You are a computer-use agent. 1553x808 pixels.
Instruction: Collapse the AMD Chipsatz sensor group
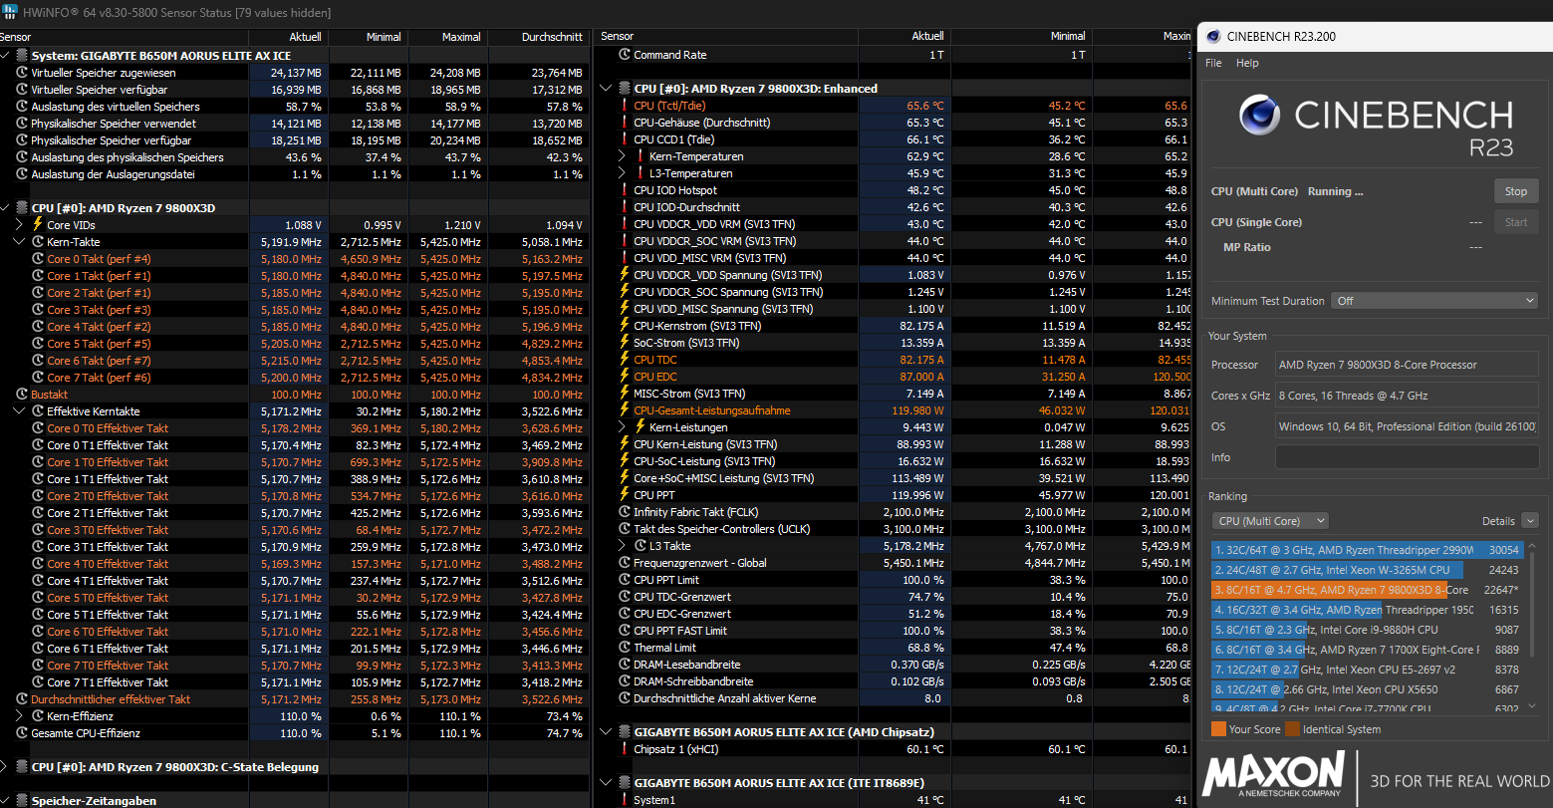(x=606, y=732)
